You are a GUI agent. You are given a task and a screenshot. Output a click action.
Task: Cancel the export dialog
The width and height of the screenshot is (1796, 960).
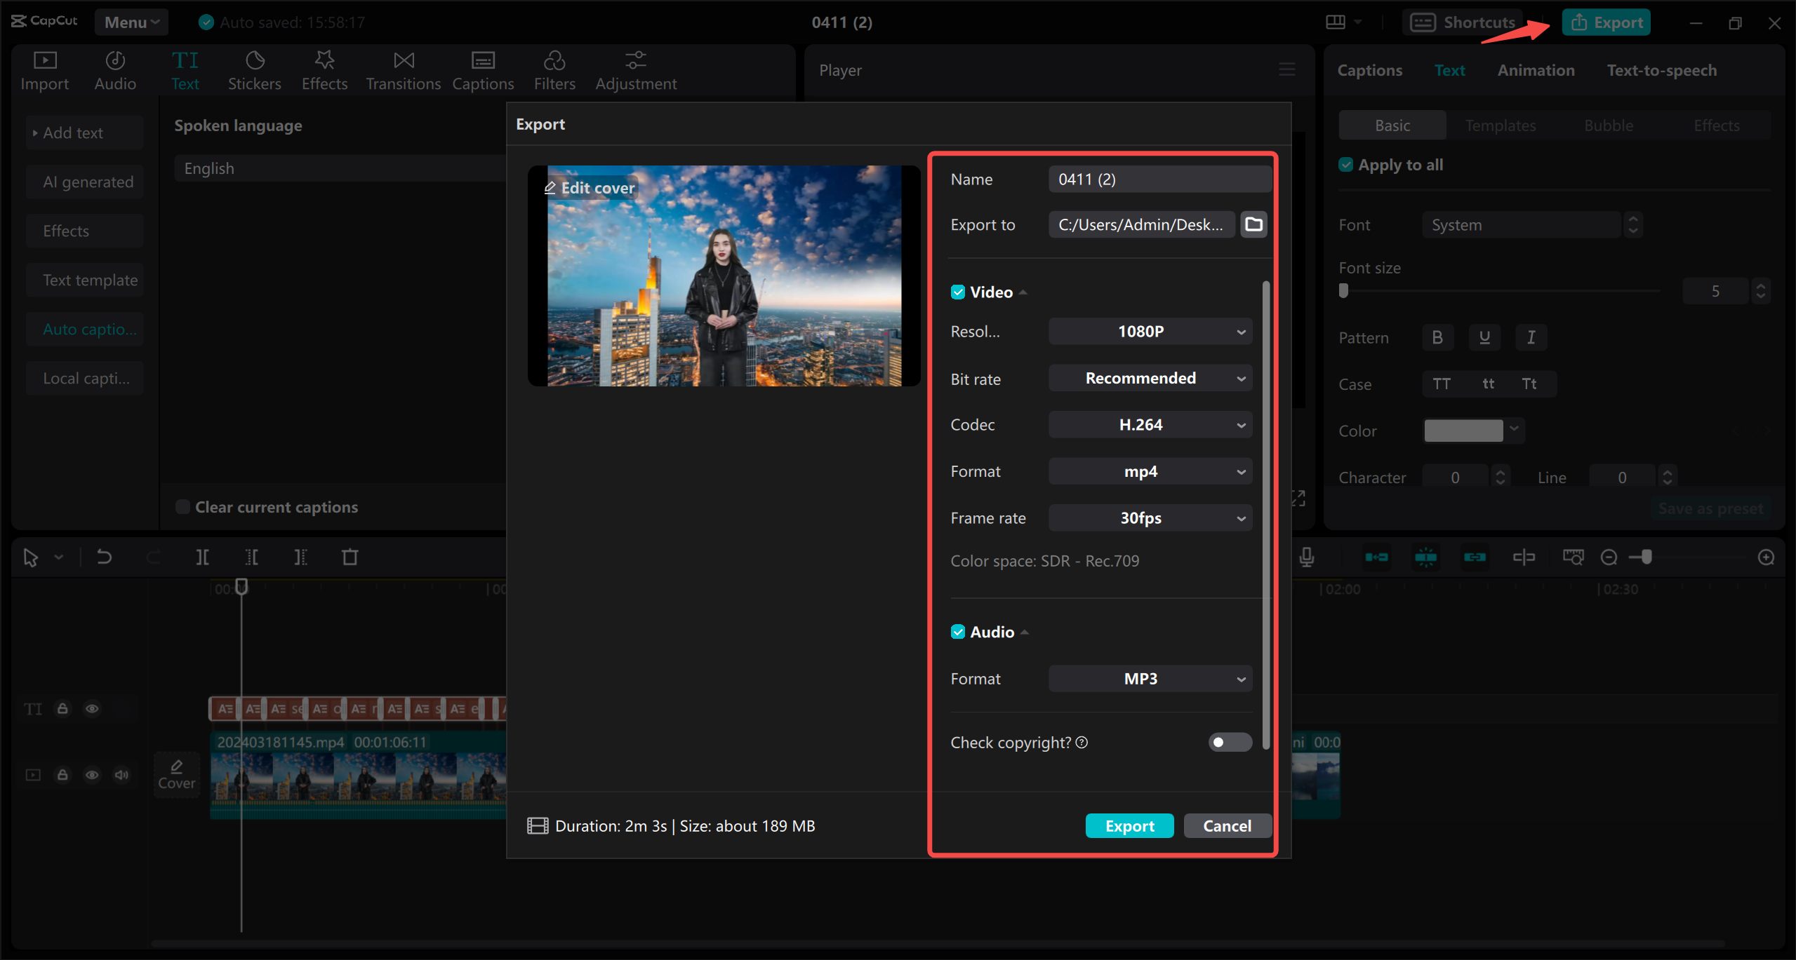[1227, 825]
